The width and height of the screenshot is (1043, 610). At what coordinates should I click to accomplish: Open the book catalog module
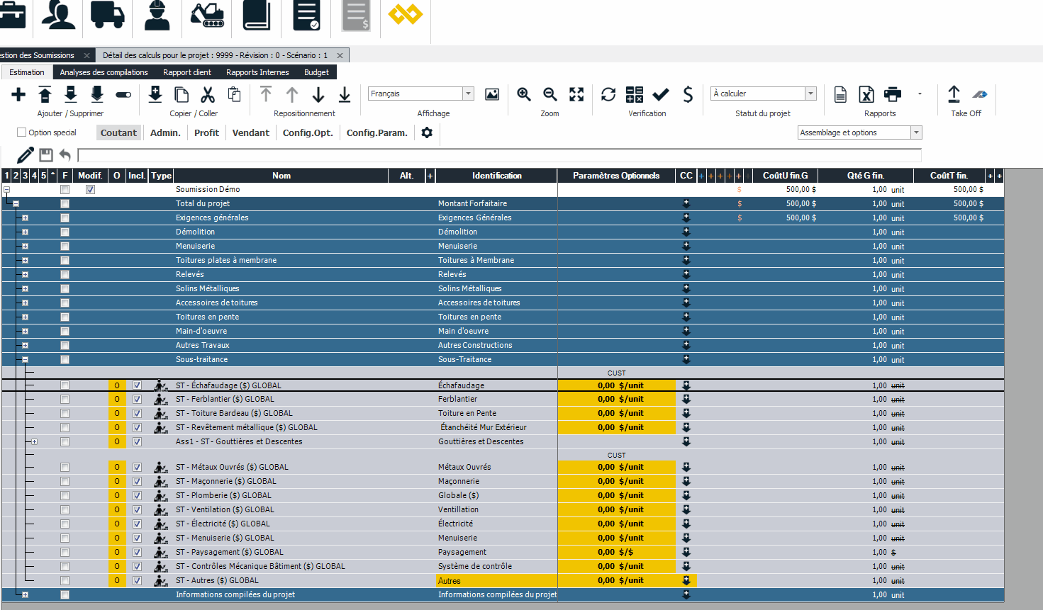point(257,15)
